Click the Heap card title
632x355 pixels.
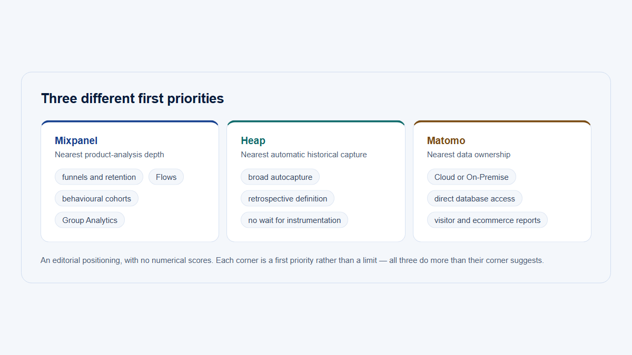coord(253,140)
